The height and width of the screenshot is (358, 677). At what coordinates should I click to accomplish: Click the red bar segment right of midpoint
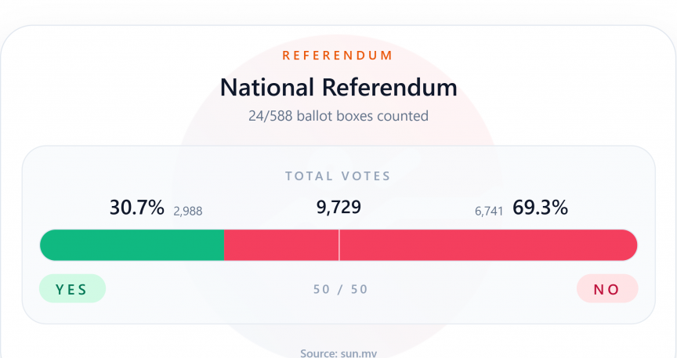[486, 245]
